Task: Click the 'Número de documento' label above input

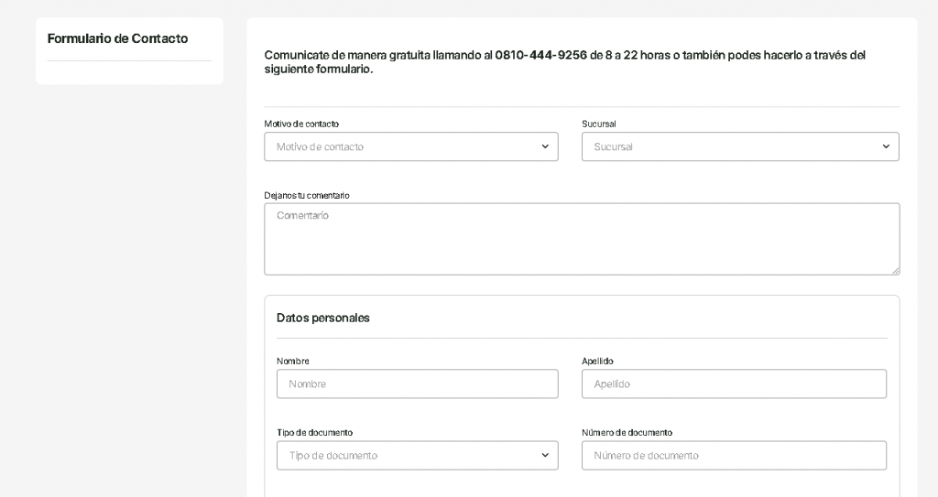Action: pos(627,432)
